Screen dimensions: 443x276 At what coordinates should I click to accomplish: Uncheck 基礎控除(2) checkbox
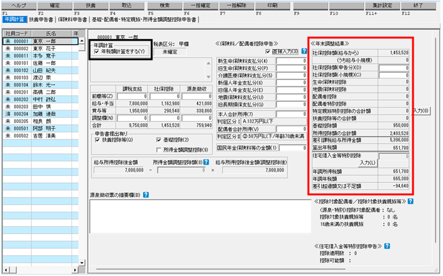tap(159, 140)
